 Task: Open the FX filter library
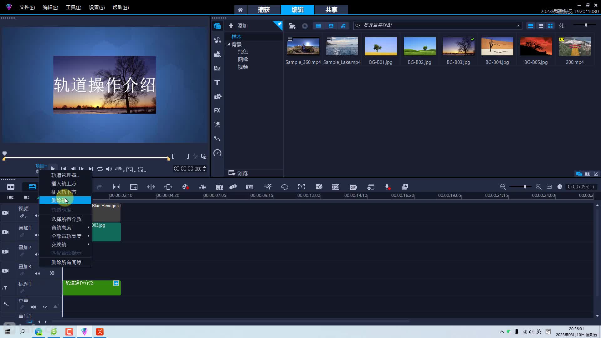(x=217, y=110)
